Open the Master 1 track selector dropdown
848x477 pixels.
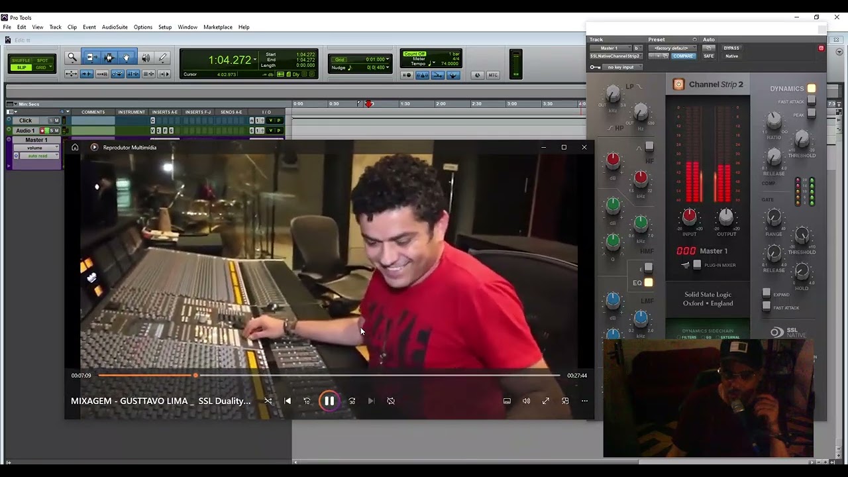tap(611, 48)
